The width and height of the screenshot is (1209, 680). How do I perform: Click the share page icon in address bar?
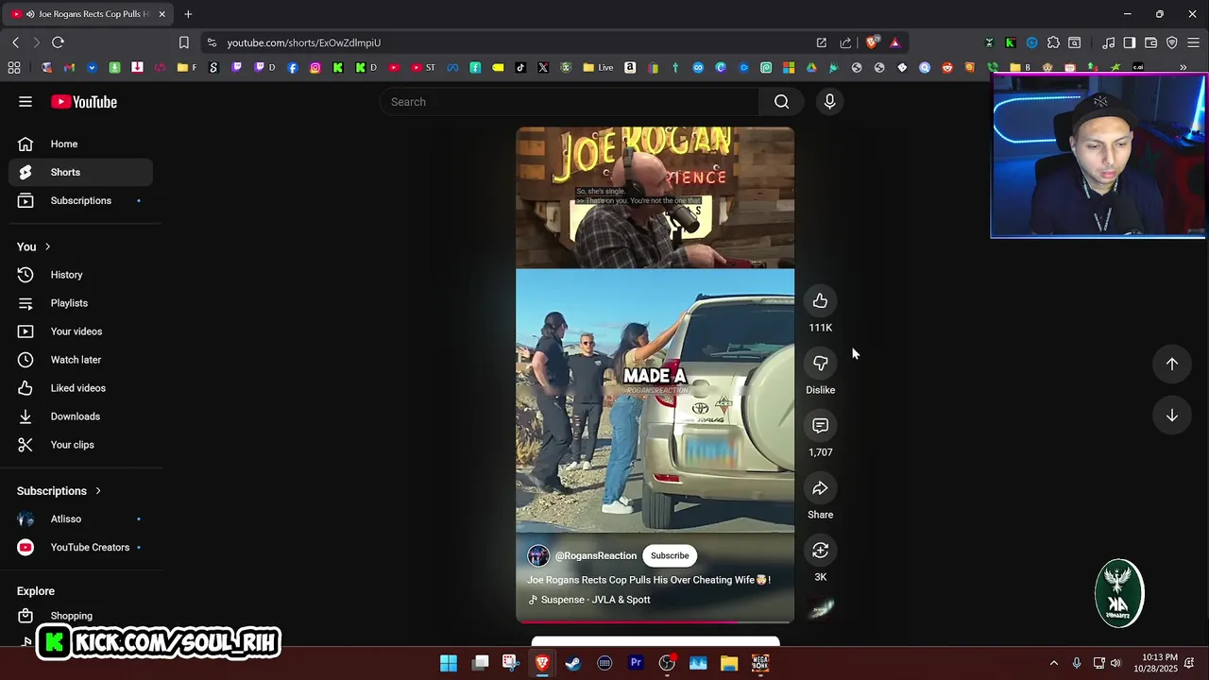845,42
